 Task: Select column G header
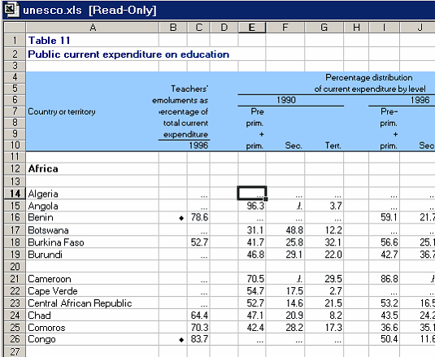coord(324,28)
